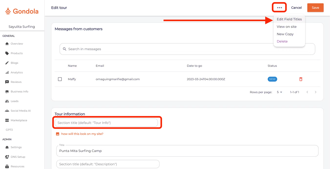This screenshot has width=330, height=169.
Task: Select New Copy in the menu
Action: click(x=285, y=34)
